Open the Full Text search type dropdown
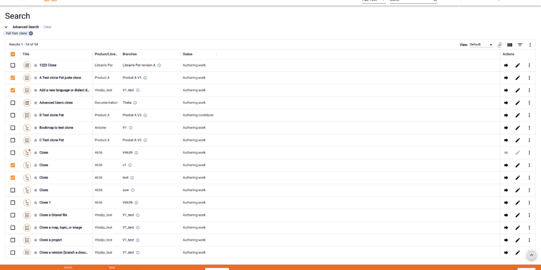541x270 pixels. pos(374,2)
